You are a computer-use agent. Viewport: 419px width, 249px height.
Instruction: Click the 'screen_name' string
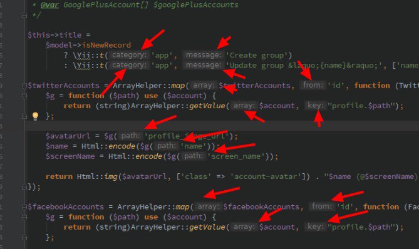pos(235,156)
